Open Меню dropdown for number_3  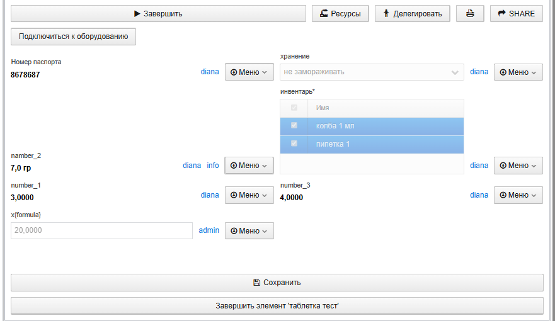pos(518,195)
